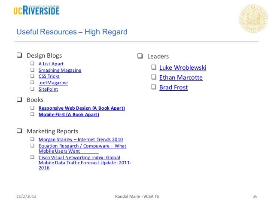
Task: Click the footer date 10/2/2013
Action: point(26,197)
